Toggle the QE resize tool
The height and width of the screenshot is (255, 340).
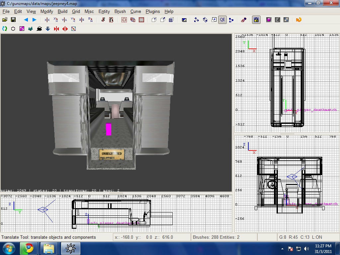tap(222, 20)
